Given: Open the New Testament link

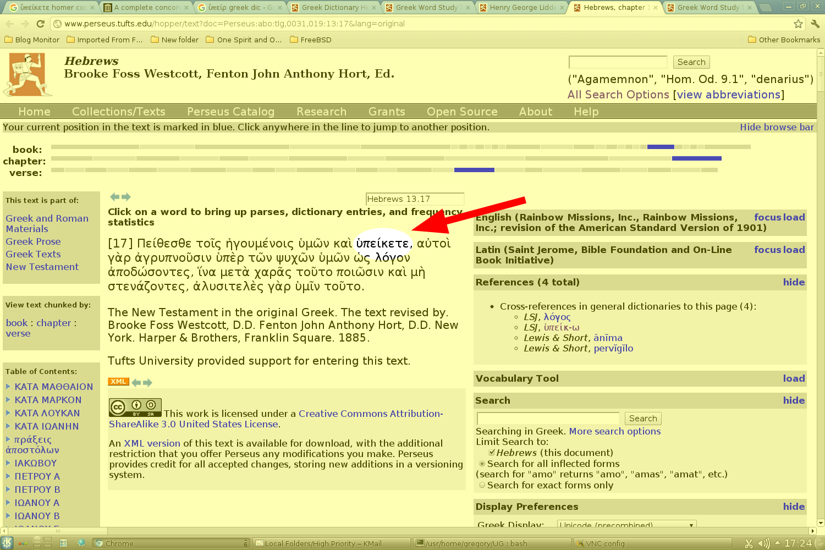Looking at the screenshot, I should (x=42, y=267).
